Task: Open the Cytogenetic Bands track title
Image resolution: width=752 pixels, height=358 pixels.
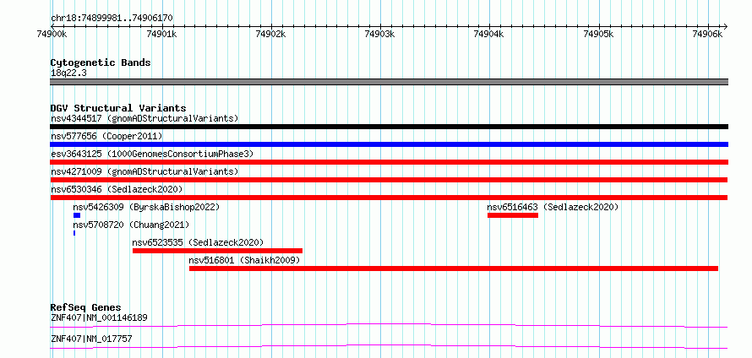Action: pyautogui.click(x=101, y=62)
